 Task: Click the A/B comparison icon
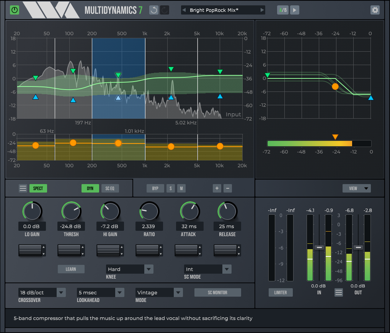click(x=282, y=10)
